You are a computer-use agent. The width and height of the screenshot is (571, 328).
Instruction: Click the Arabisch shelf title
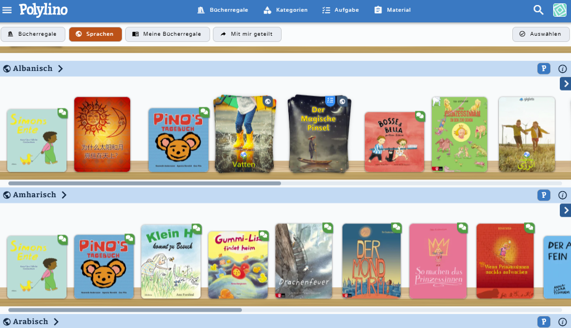31,321
